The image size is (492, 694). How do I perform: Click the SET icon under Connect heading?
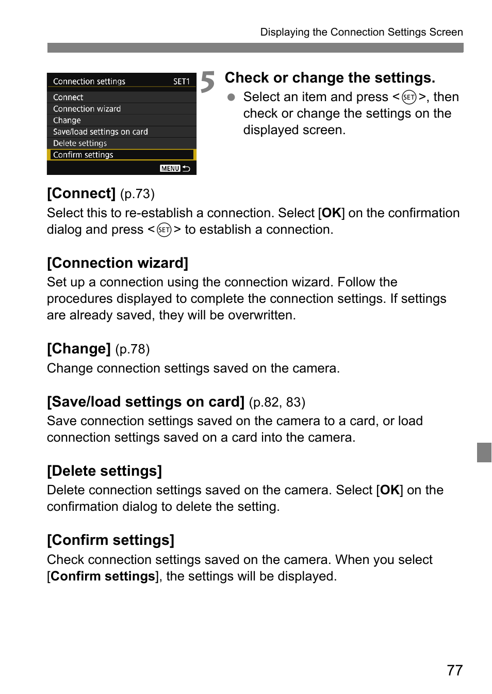click(164, 230)
